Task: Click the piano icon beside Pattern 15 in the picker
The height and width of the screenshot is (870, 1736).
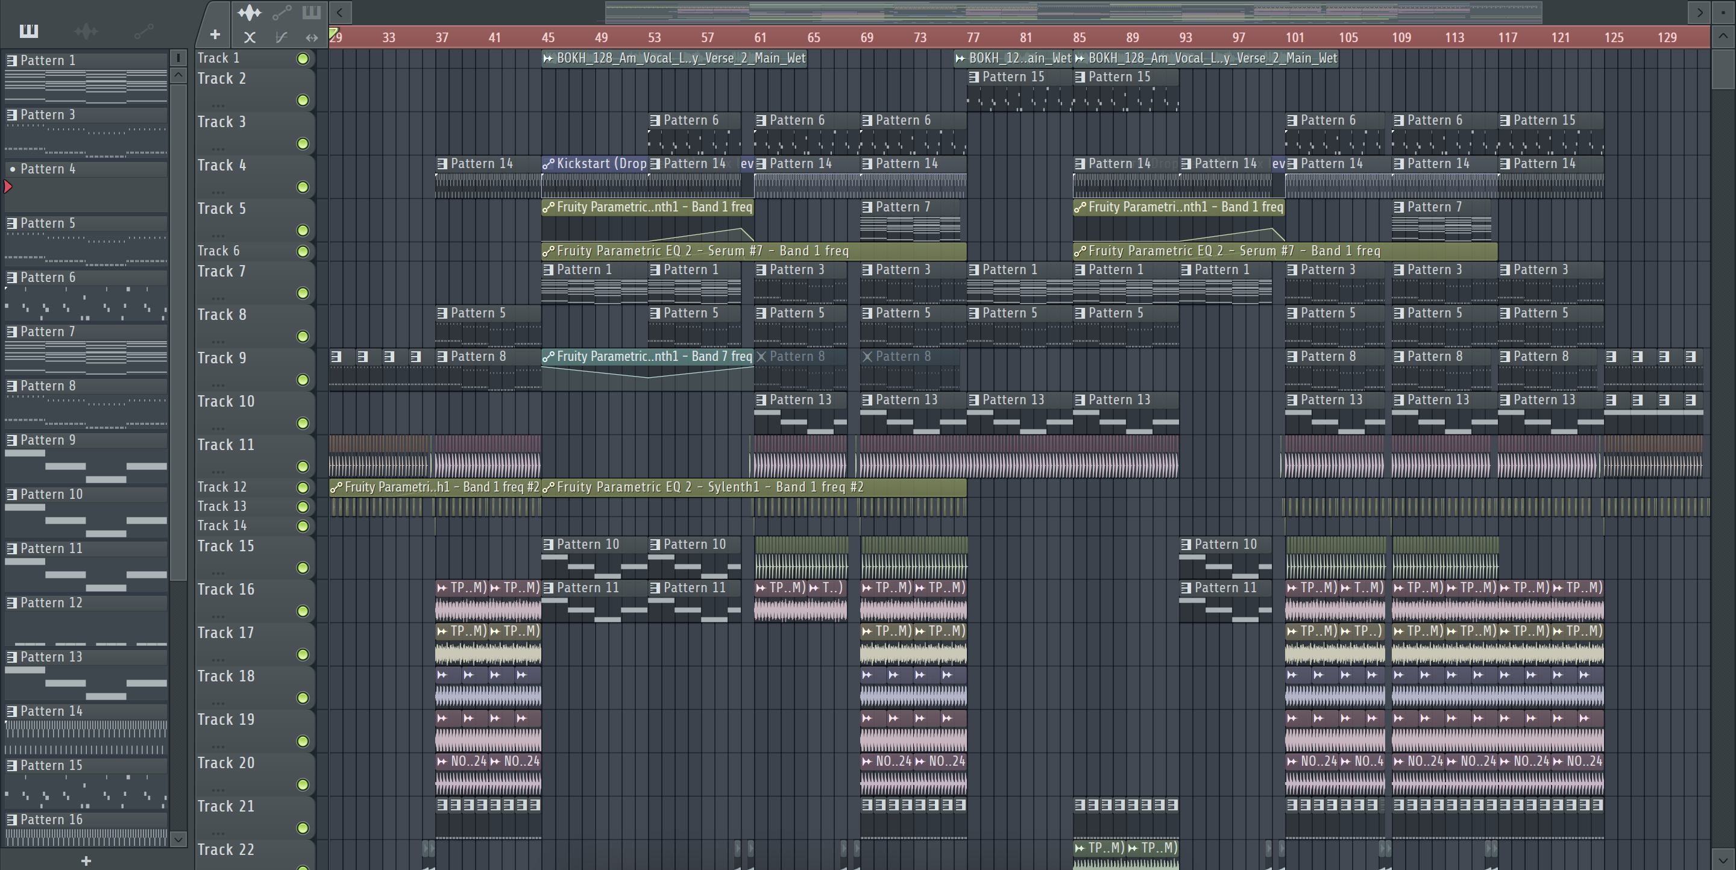Action: (11, 766)
